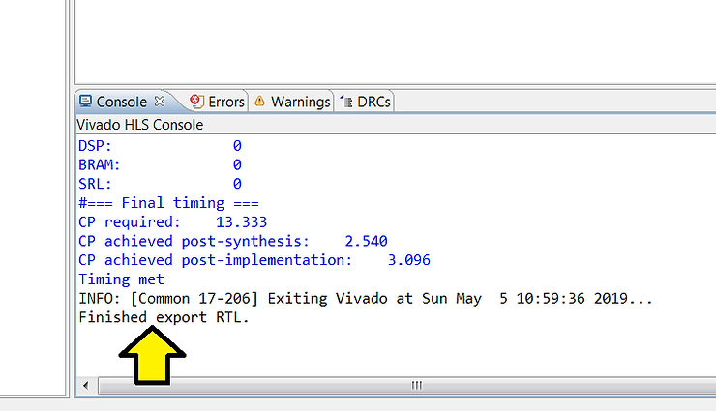The height and width of the screenshot is (411, 716).
Task: Click the horizontal scrollbar left arrow
Action: click(x=86, y=386)
